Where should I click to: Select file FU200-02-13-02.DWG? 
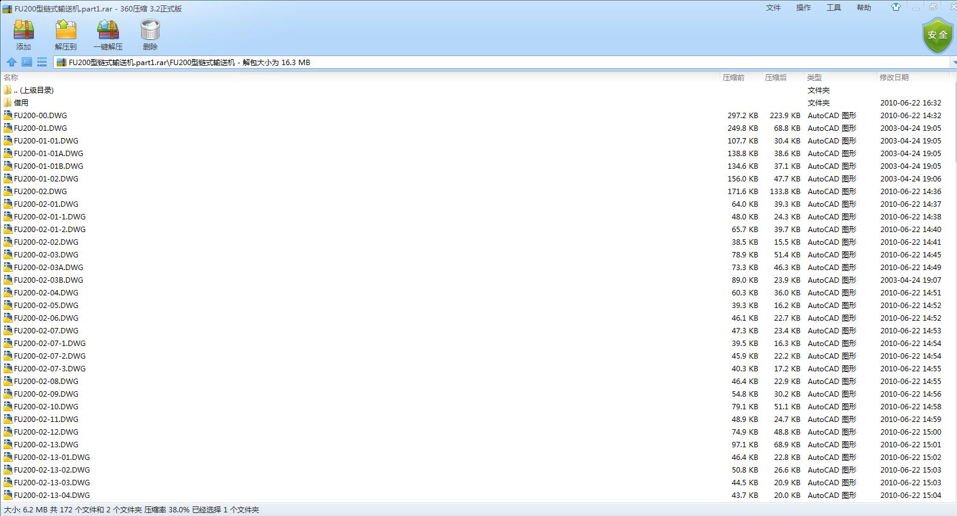(x=52, y=470)
